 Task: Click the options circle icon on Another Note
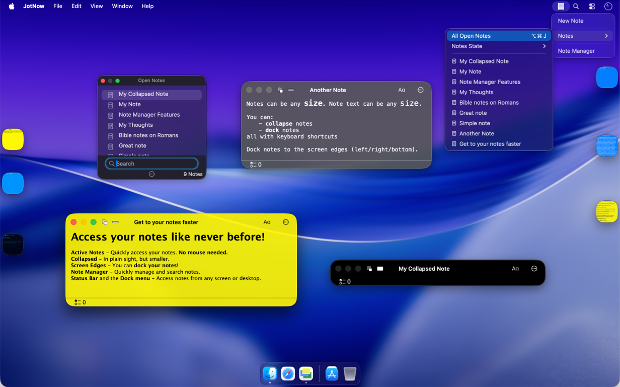tap(421, 90)
